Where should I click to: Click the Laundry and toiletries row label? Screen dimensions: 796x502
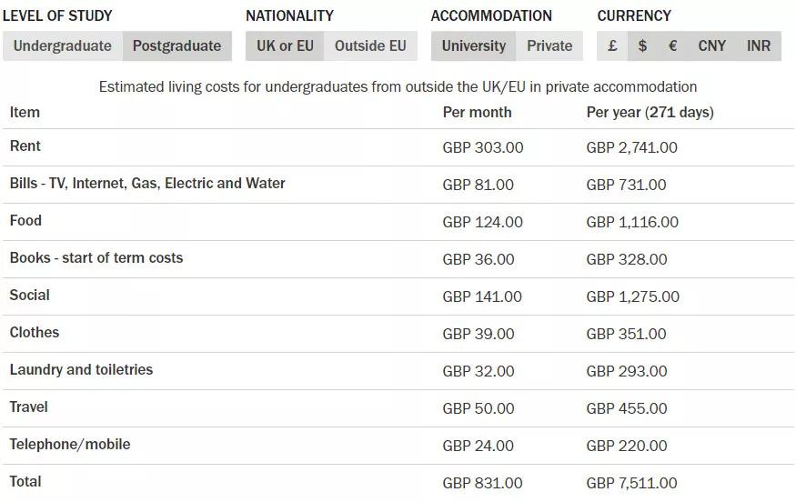[x=81, y=369]
